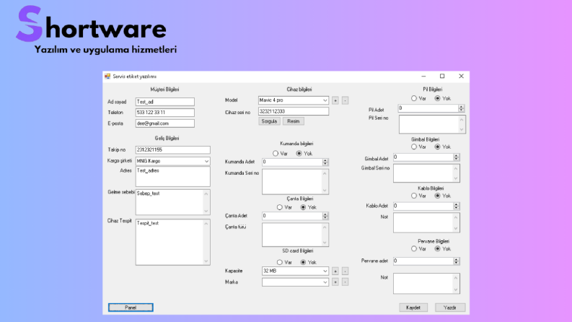Click the plus button next to Marka
572x322 pixels.
335,282
